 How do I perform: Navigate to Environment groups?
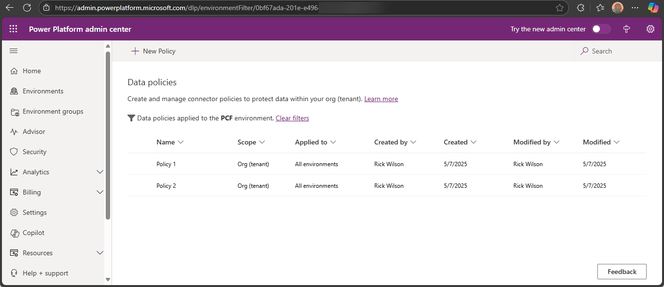coord(53,111)
